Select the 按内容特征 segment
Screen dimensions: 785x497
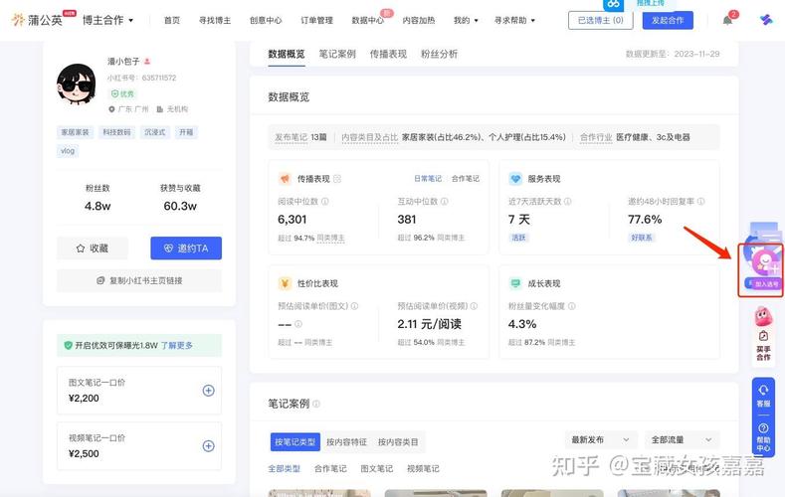(346, 442)
